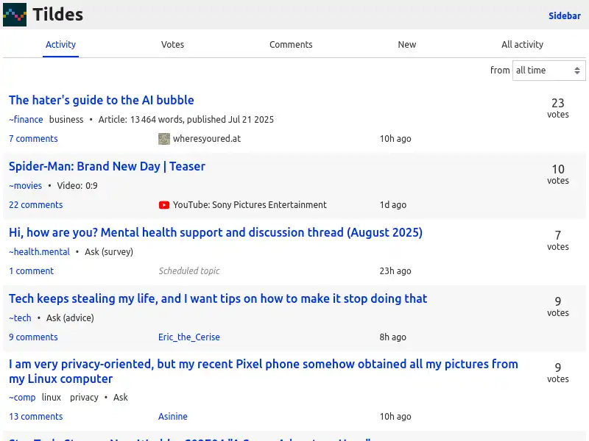Click 'wheresyoured.at' source text
Screen dimensions: 589x441
[x=207, y=139]
